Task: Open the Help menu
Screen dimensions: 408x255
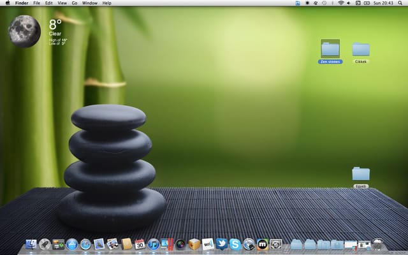Action: click(106, 3)
